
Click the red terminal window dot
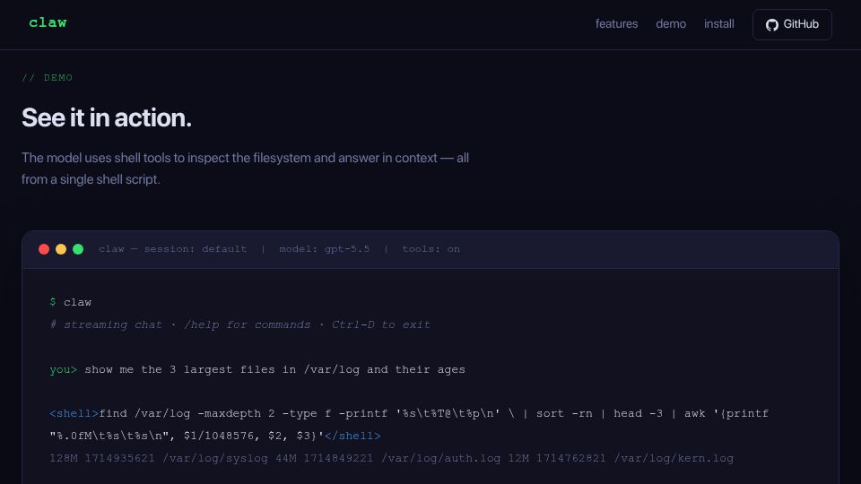point(44,249)
